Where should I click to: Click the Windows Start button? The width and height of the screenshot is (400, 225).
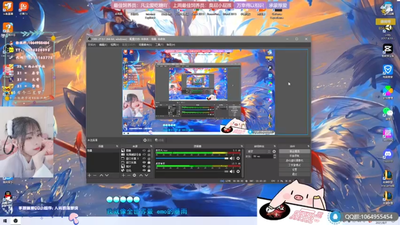[4, 221]
